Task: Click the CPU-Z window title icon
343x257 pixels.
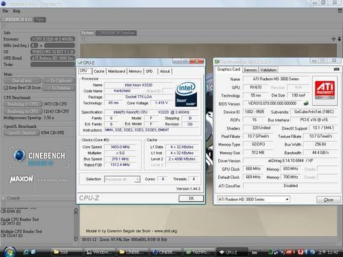Action: pyautogui.click(x=80, y=62)
